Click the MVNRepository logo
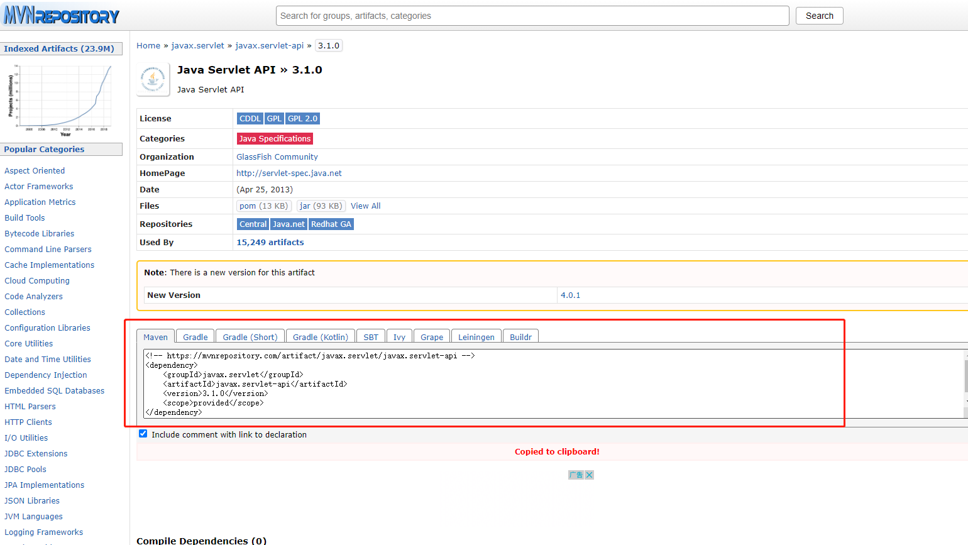 pos(62,16)
